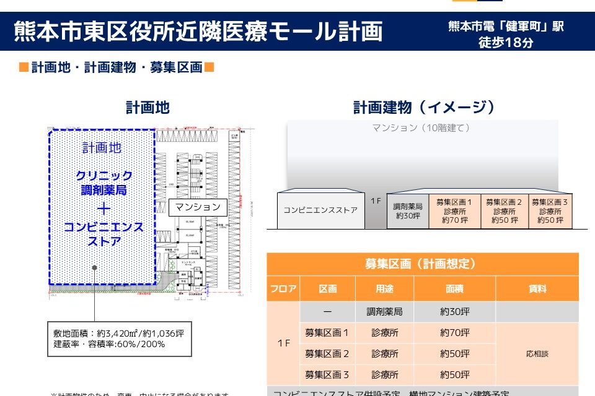
Task: Click the マンション（10階建て） building image
Action: 421,155
